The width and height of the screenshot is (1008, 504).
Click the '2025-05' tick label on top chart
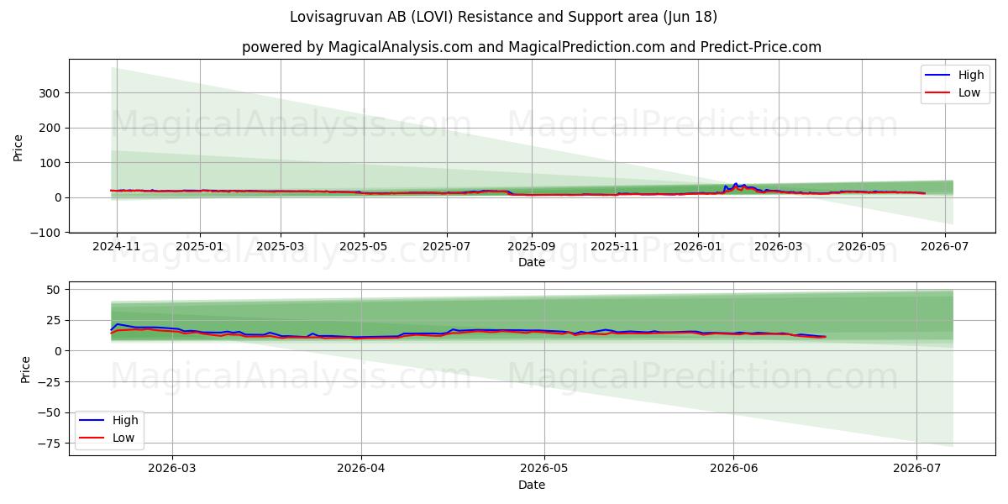[364, 246]
